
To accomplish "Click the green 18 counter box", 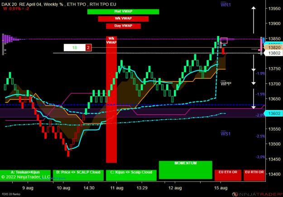I will pos(75,48).
